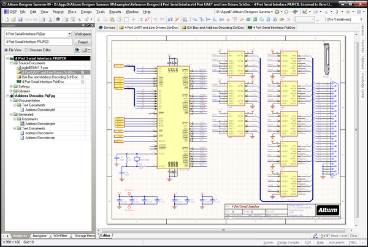Click the compile icon in Projects panel
Viewport: 368px width, 247px height.
click(77, 50)
